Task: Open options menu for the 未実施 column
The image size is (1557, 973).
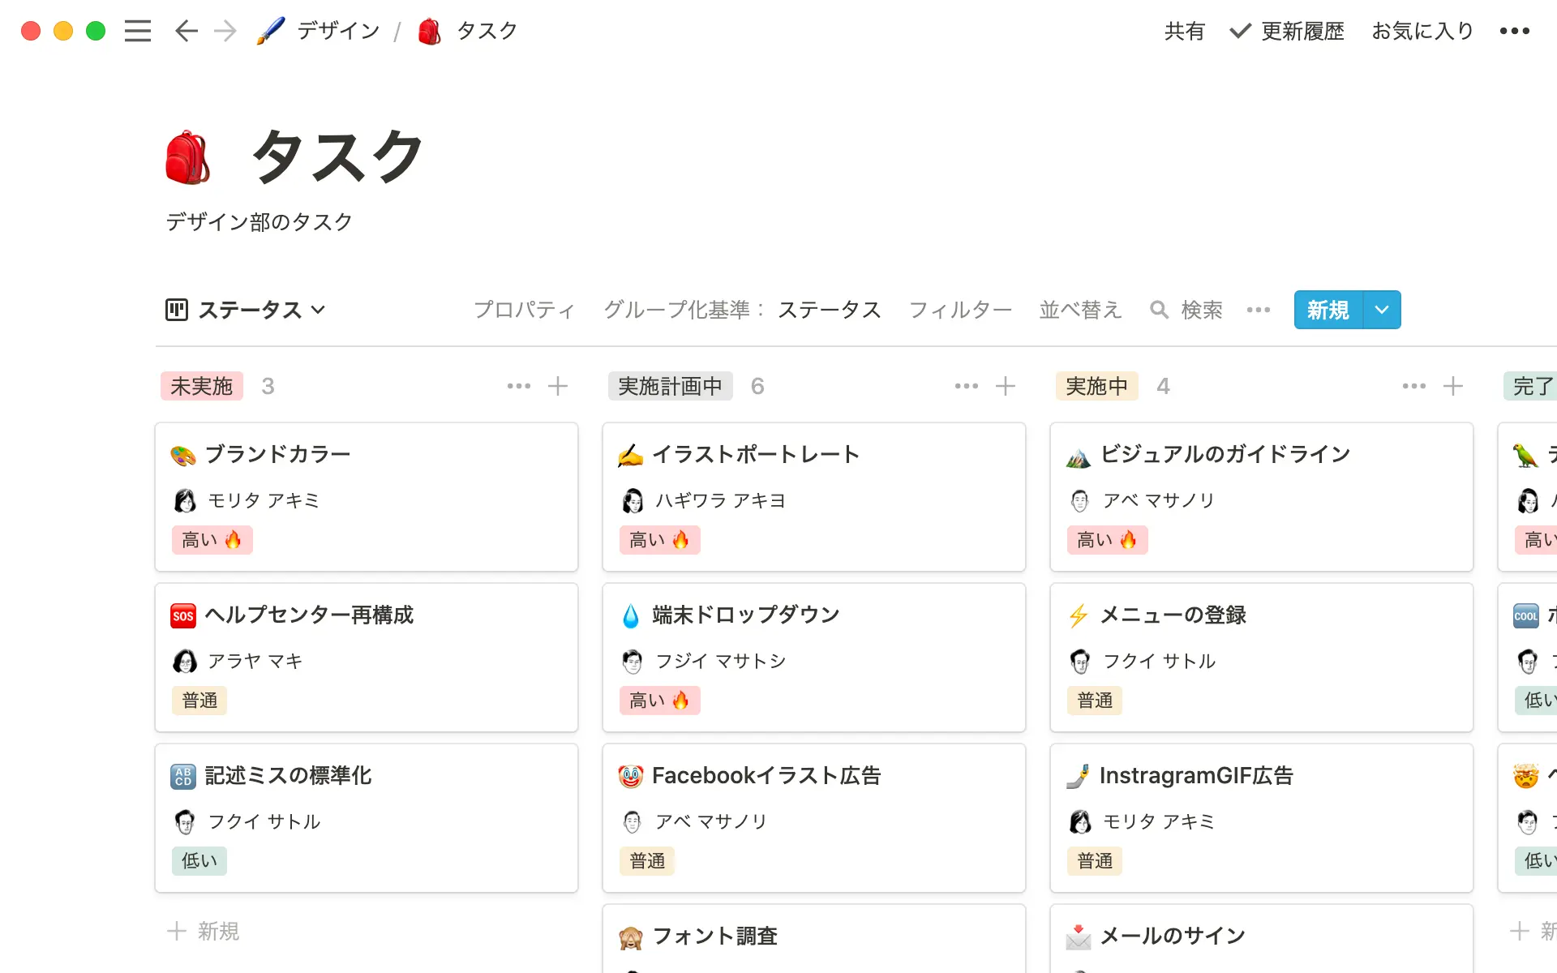Action: (518, 386)
